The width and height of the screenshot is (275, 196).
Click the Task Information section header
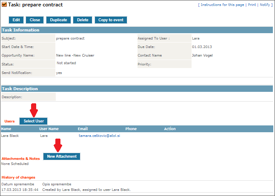[20, 30]
